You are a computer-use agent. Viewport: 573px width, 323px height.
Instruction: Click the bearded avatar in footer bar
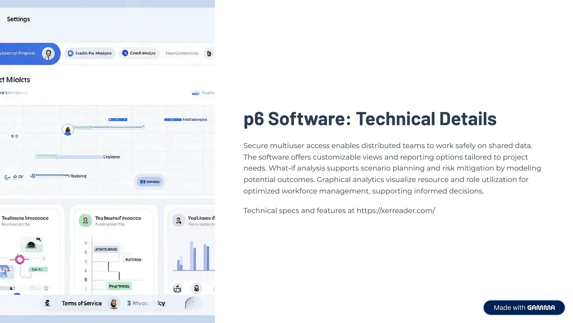click(114, 303)
